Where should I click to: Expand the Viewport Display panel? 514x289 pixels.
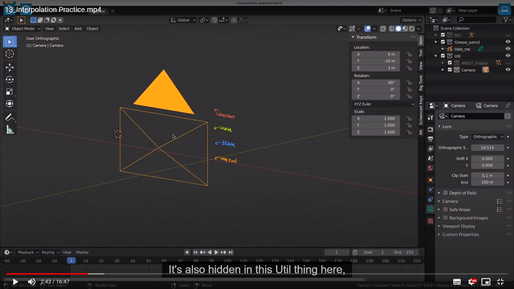tap(459, 226)
